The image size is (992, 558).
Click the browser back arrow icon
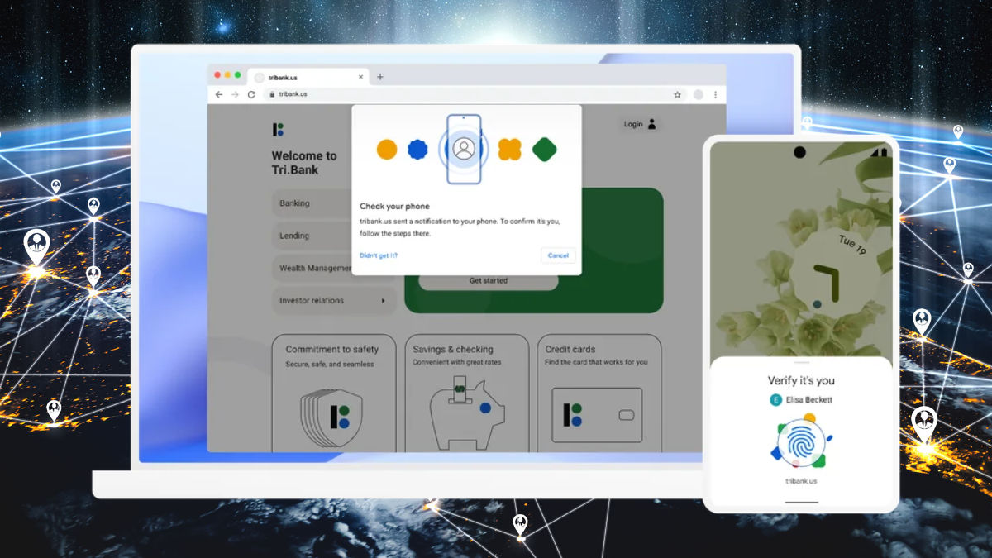[x=218, y=94]
